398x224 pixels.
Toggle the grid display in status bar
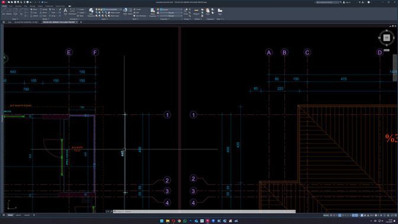(x=331, y=215)
